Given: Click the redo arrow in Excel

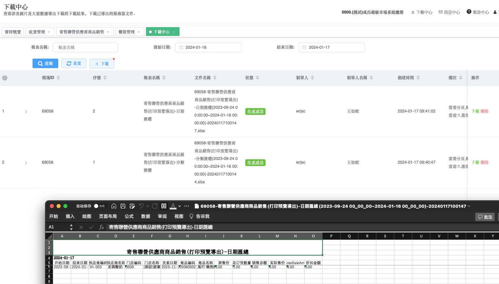Looking at the screenshot, I should click(155, 206).
